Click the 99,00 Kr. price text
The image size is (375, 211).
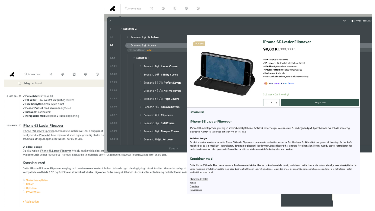271,49
